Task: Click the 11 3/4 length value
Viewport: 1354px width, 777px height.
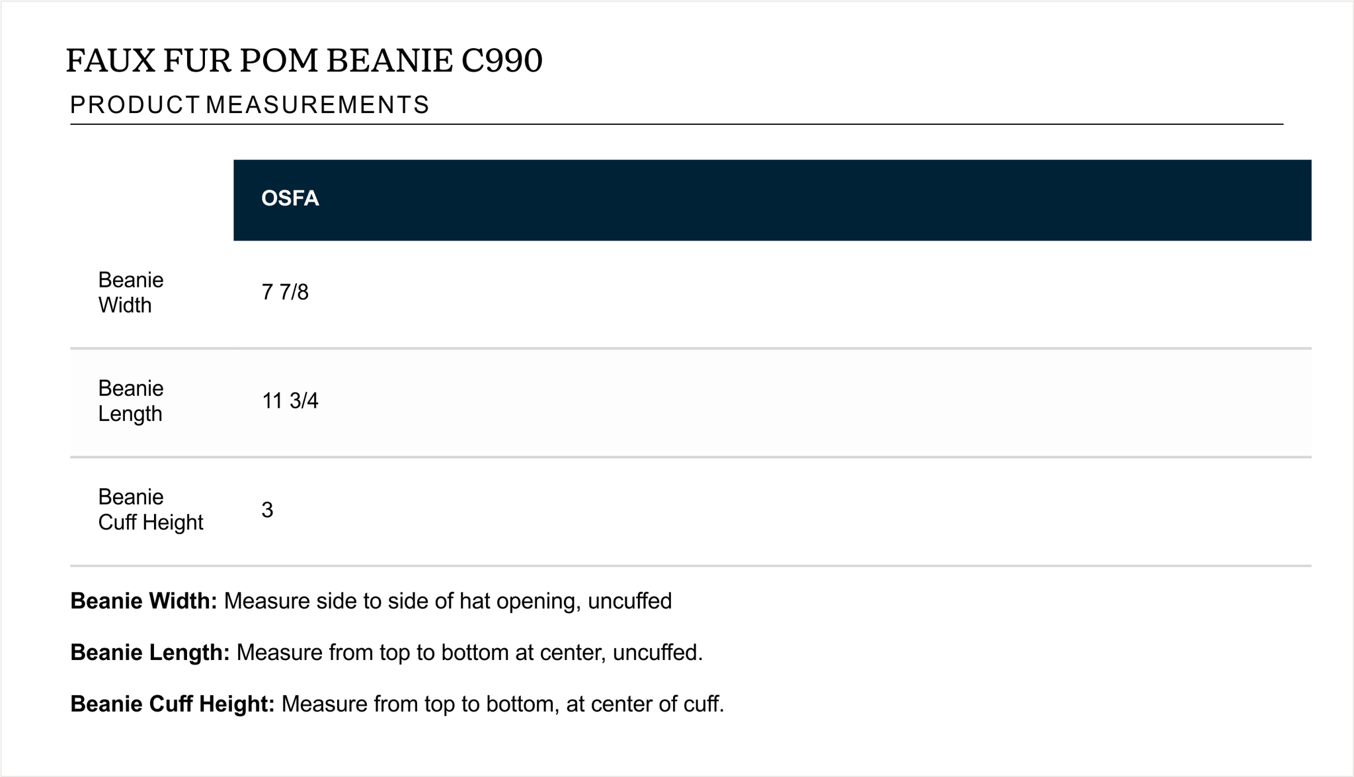Action: pyautogui.click(x=290, y=400)
